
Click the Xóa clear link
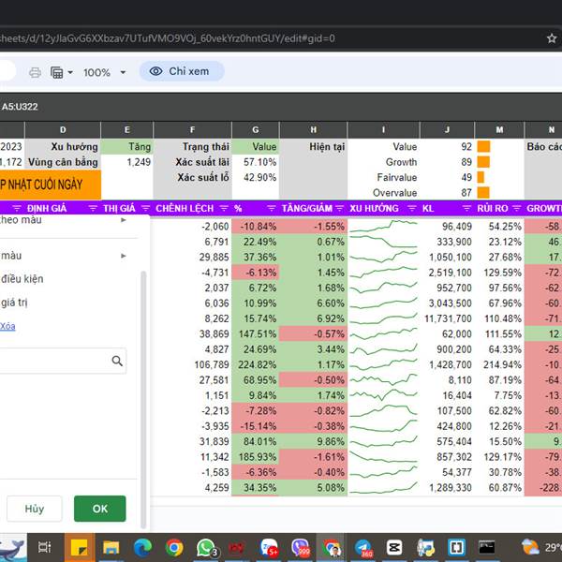pyautogui.click(x=7, y=326)
